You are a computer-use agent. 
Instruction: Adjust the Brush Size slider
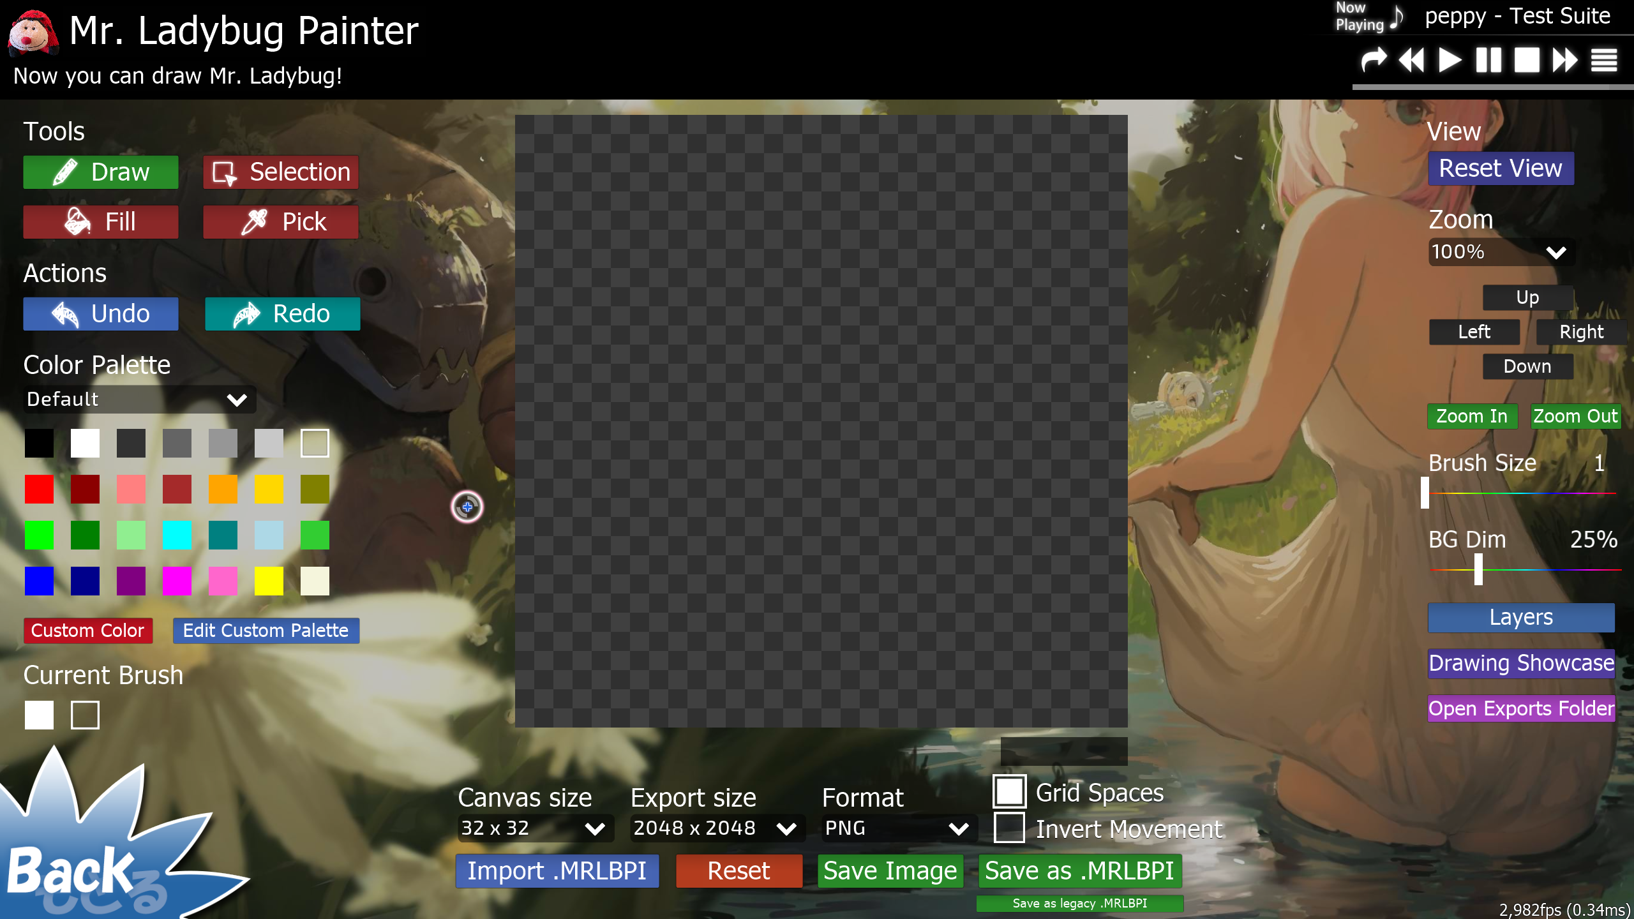pyautogui.click(x=1522, y=493)
